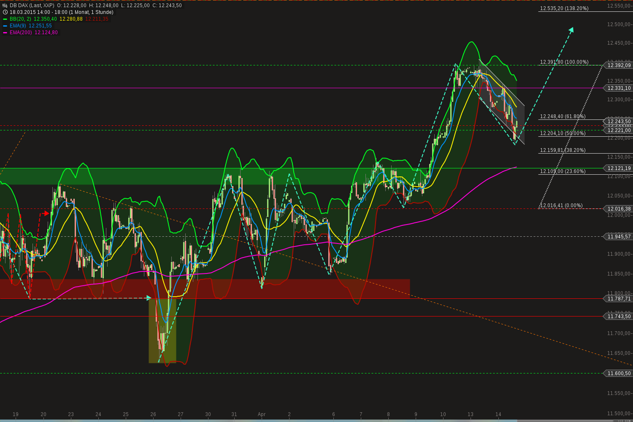This screenshot has width=633, height=422.
Task: Click the 12.450,00 price axis label
Action: point(619,43)
